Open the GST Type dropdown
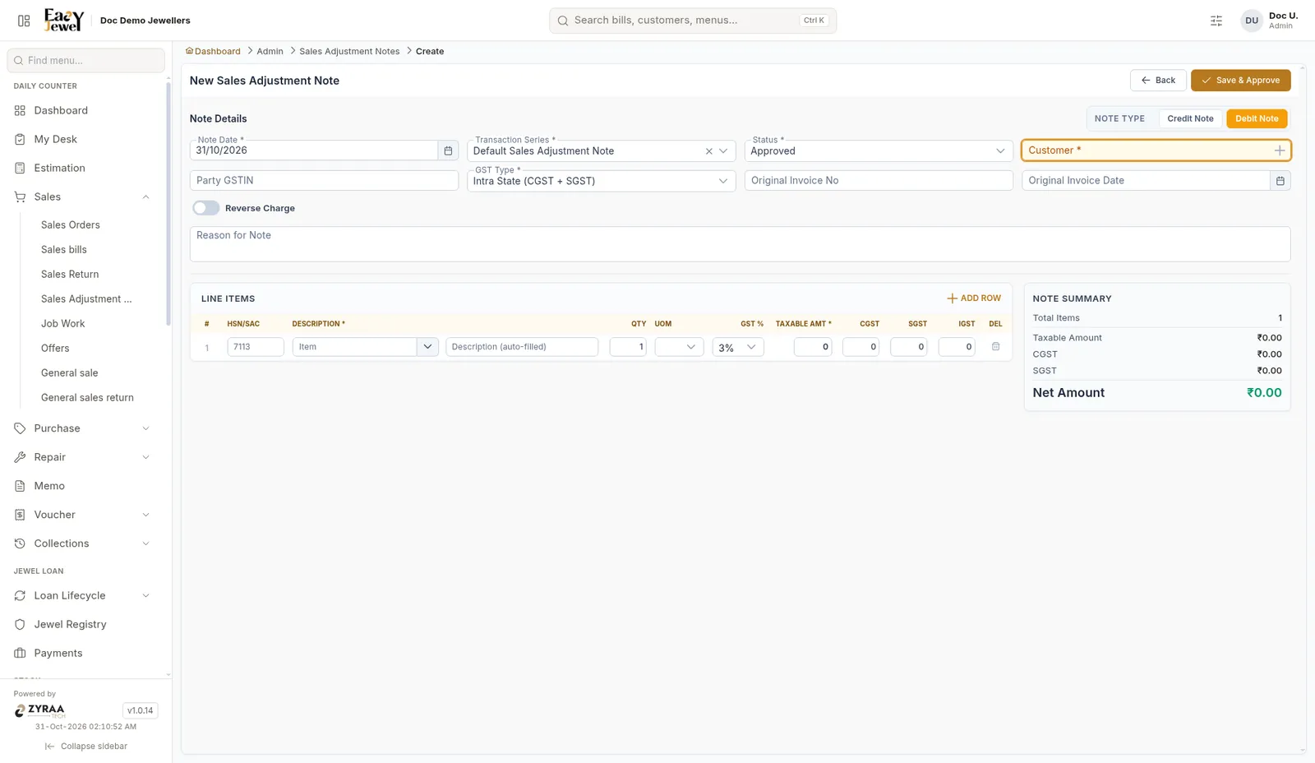This screenshot has height=763, width=1315. click(602, 181)
